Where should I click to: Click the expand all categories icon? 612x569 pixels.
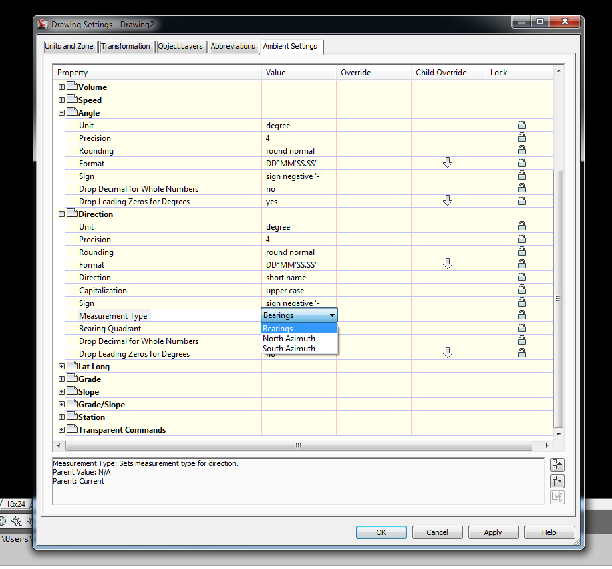557,481
